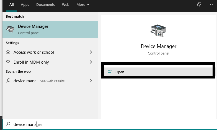Click the Settings section heading
The height and width of the screenshot is (130, 217).
(12, 43)
